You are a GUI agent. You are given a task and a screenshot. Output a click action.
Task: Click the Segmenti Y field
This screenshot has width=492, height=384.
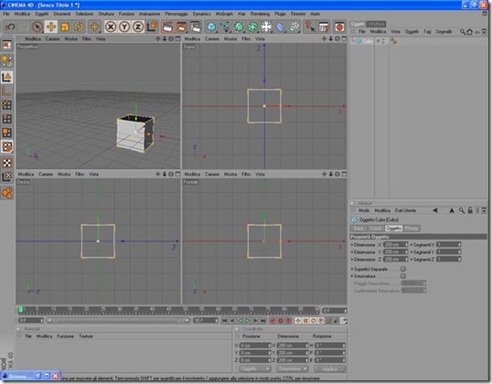click(x=448, y=252)
